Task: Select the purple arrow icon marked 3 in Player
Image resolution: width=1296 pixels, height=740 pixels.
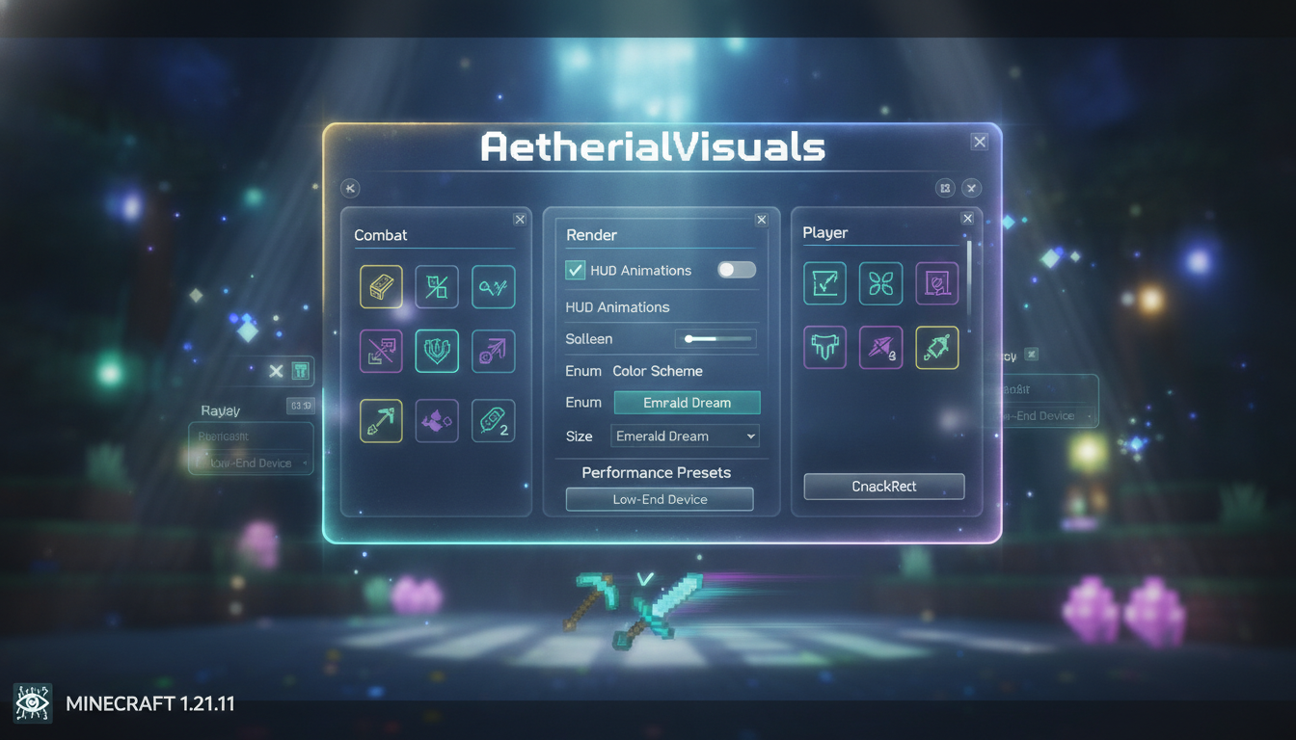Action: pyautogui.click(x=881, y=347)
